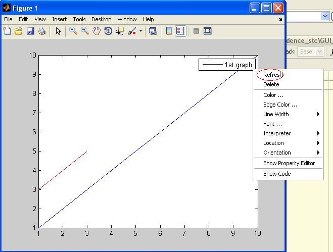This screenshot has height=252, width=333.
Task: Select the Zoom Out magnifier tool
Action: [x=85, y=31]
